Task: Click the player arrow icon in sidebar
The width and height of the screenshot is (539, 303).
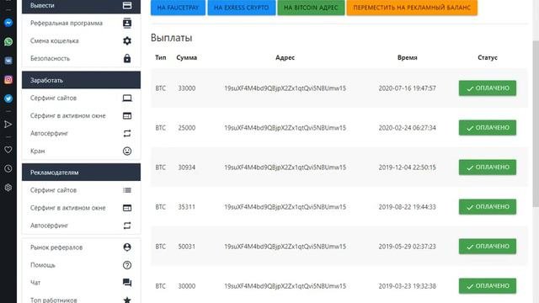Action: click(x=8, y=124)
